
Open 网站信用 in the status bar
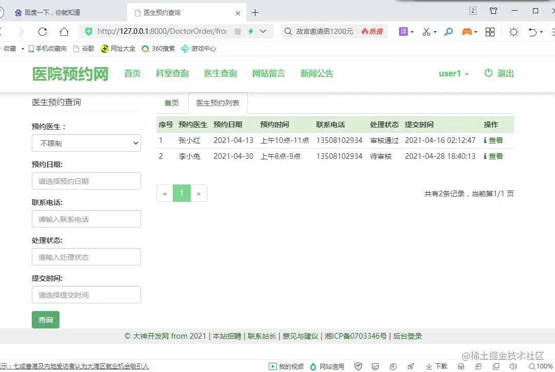[x=327, y=366]
